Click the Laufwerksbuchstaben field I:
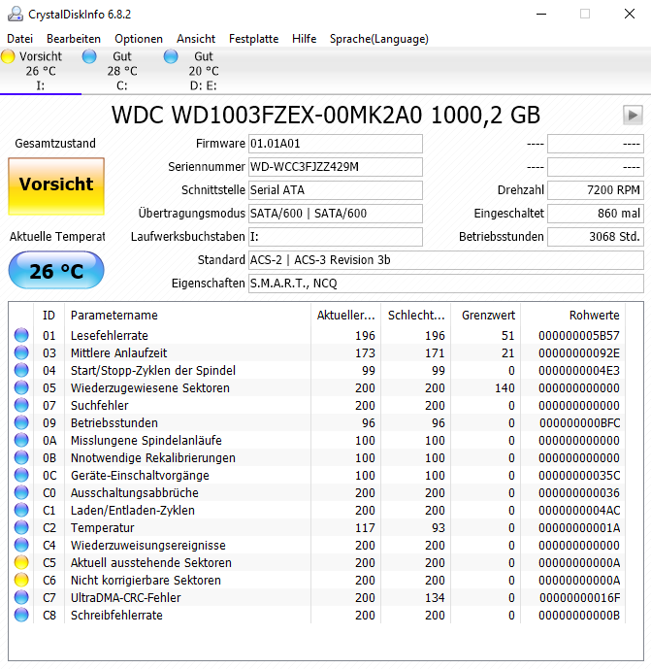651x669 pixels. point(336,237)
